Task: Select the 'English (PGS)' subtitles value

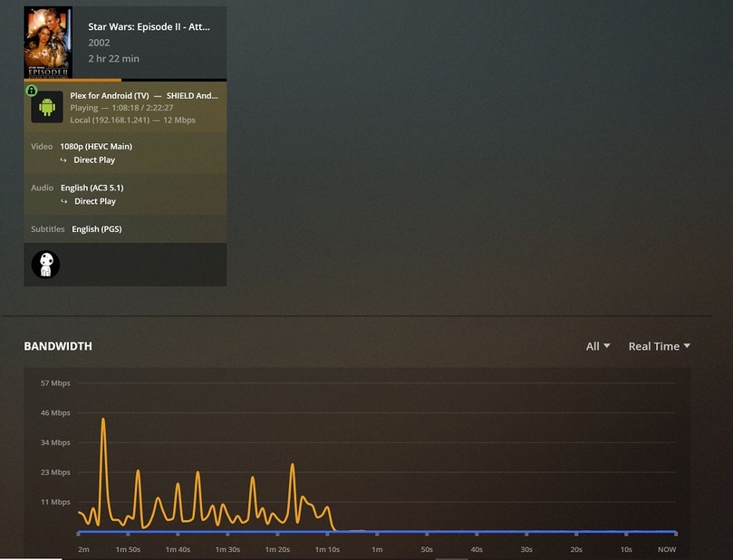Action: pyautogui.click(x=97, y=229)
